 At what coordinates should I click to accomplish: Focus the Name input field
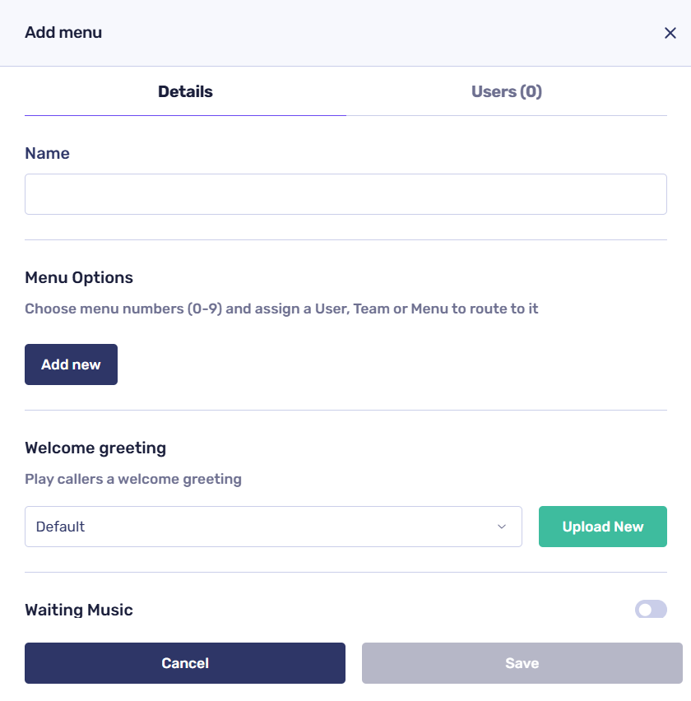point(345,194)
